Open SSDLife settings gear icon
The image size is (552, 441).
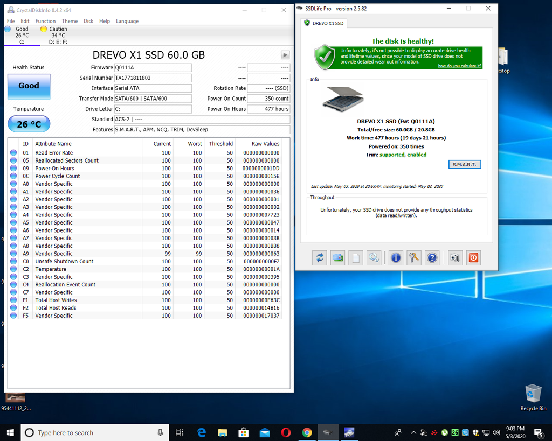point(374,258)
